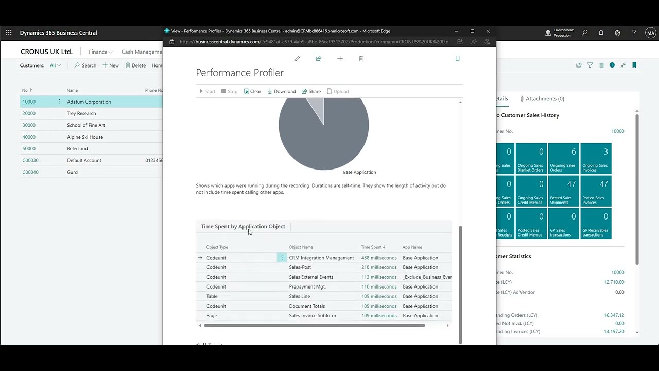Open the app launcher waffle icon

click(x=9, y=32)
